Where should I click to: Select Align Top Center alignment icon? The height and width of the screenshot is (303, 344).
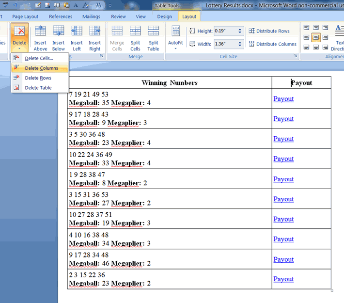click(x=316, y=28)
